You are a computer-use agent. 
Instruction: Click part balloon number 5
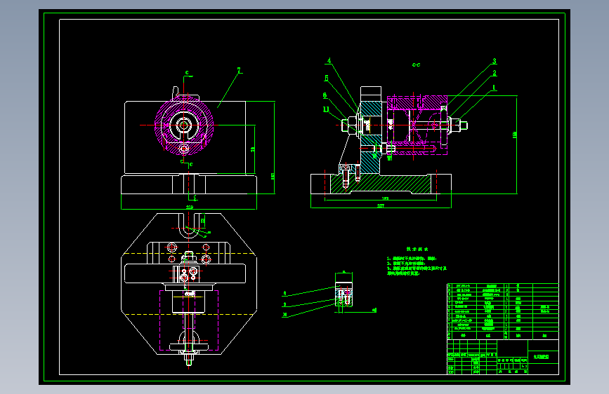pos(327,79)
